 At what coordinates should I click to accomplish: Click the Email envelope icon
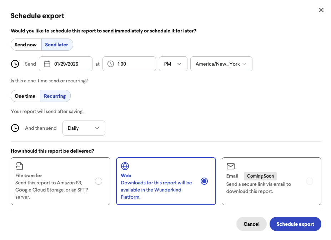(x=231, y=166)
